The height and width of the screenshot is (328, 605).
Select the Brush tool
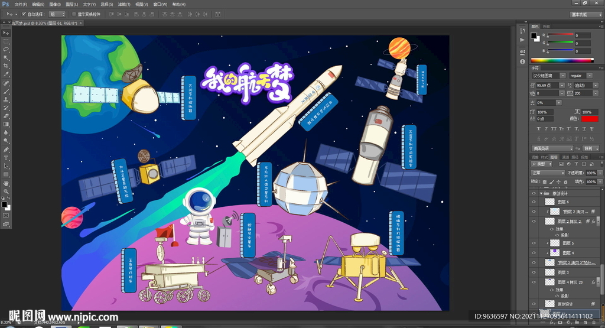point(6,91)
